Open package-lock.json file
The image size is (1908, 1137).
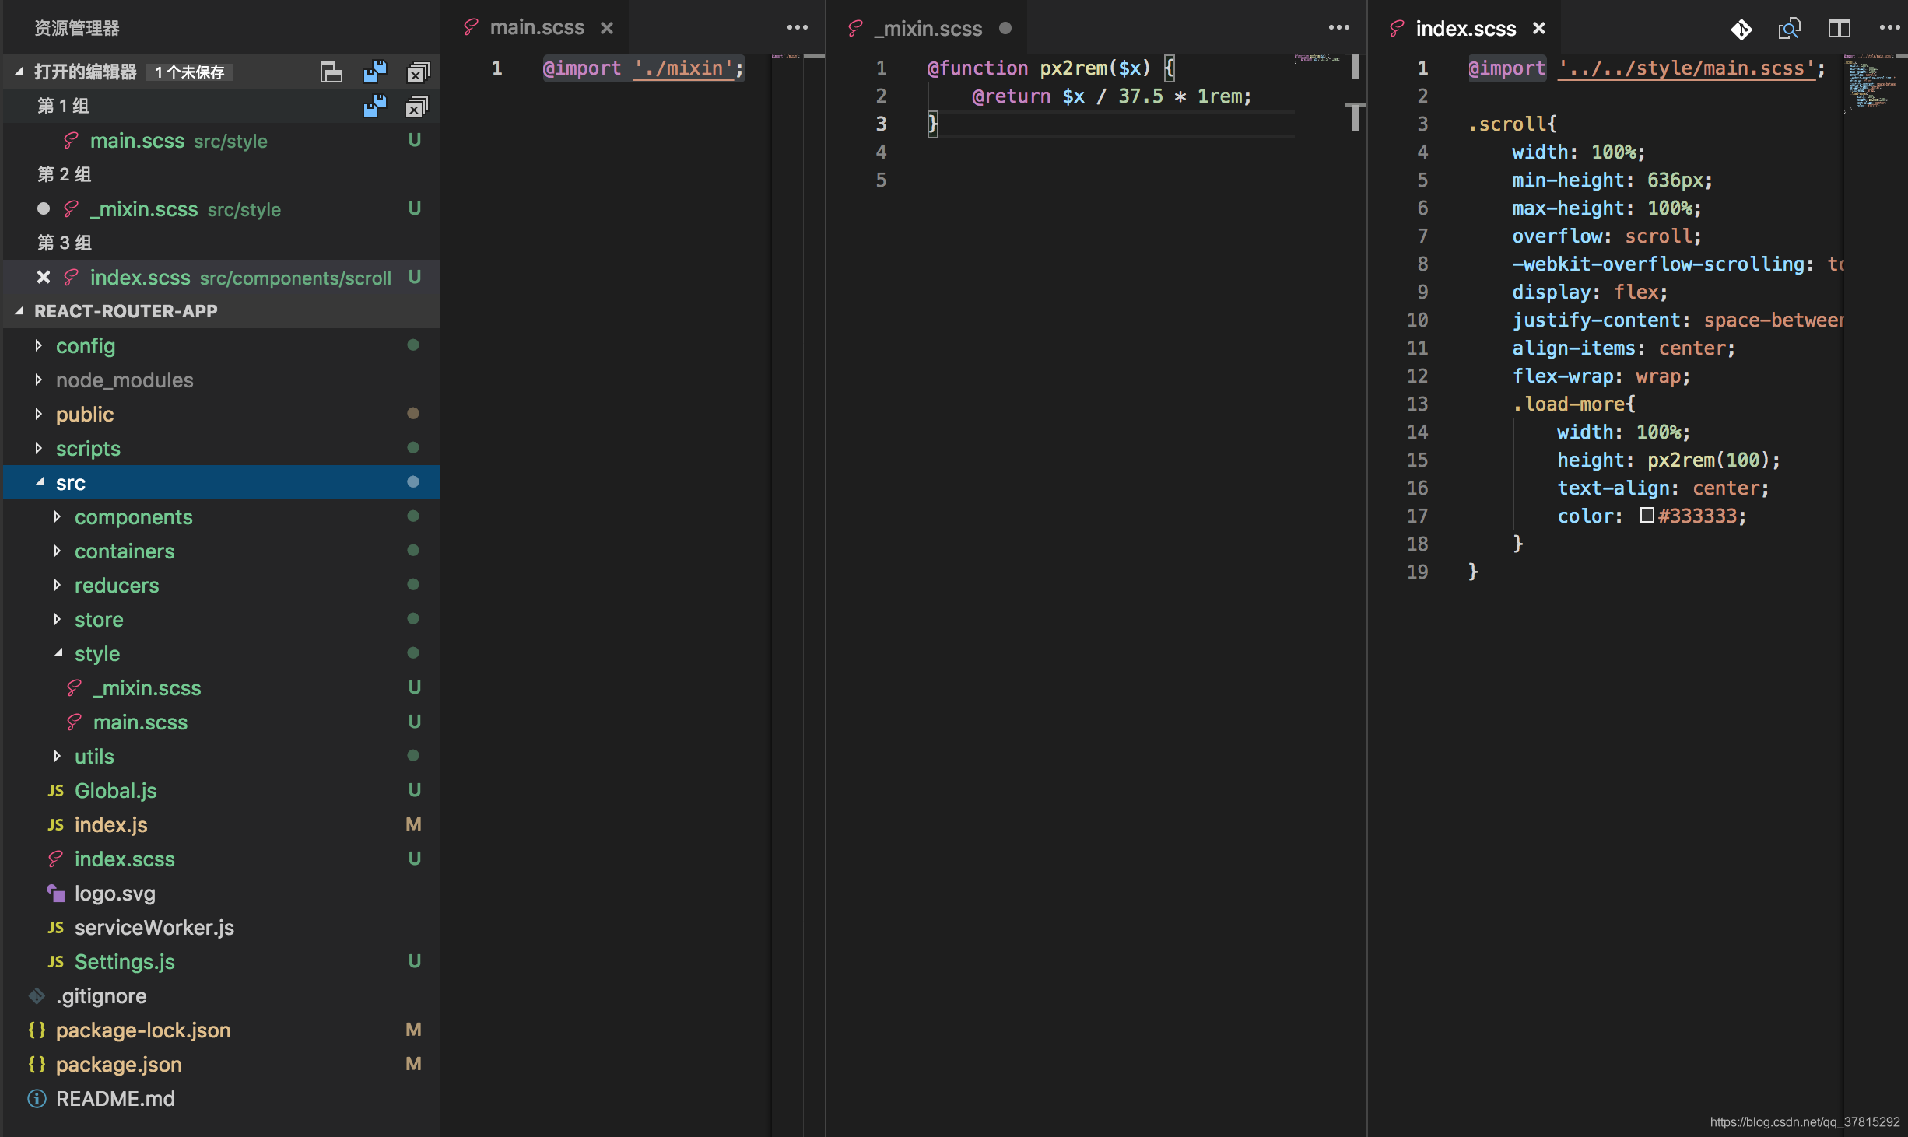click(x=221, y=1030)
